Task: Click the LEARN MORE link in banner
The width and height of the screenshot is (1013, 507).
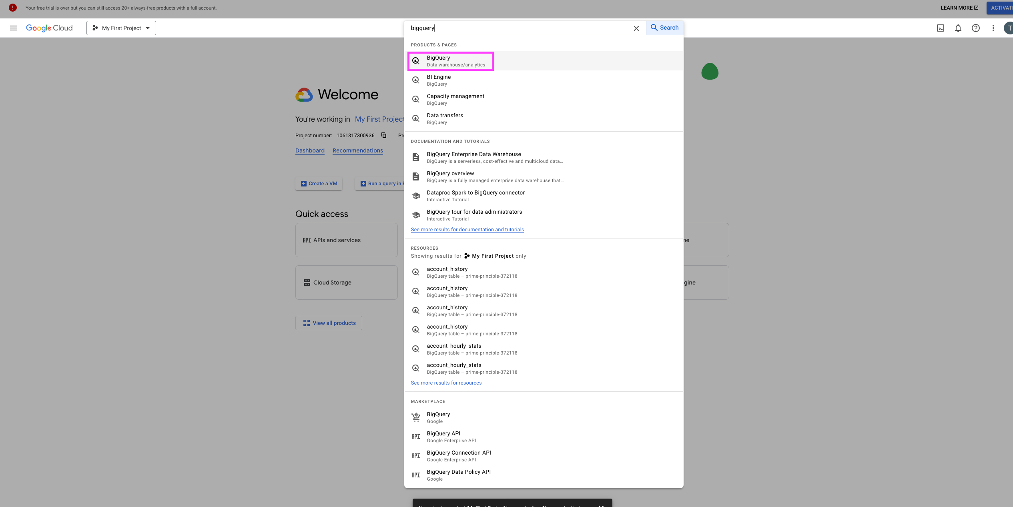Action: point(959,8)
